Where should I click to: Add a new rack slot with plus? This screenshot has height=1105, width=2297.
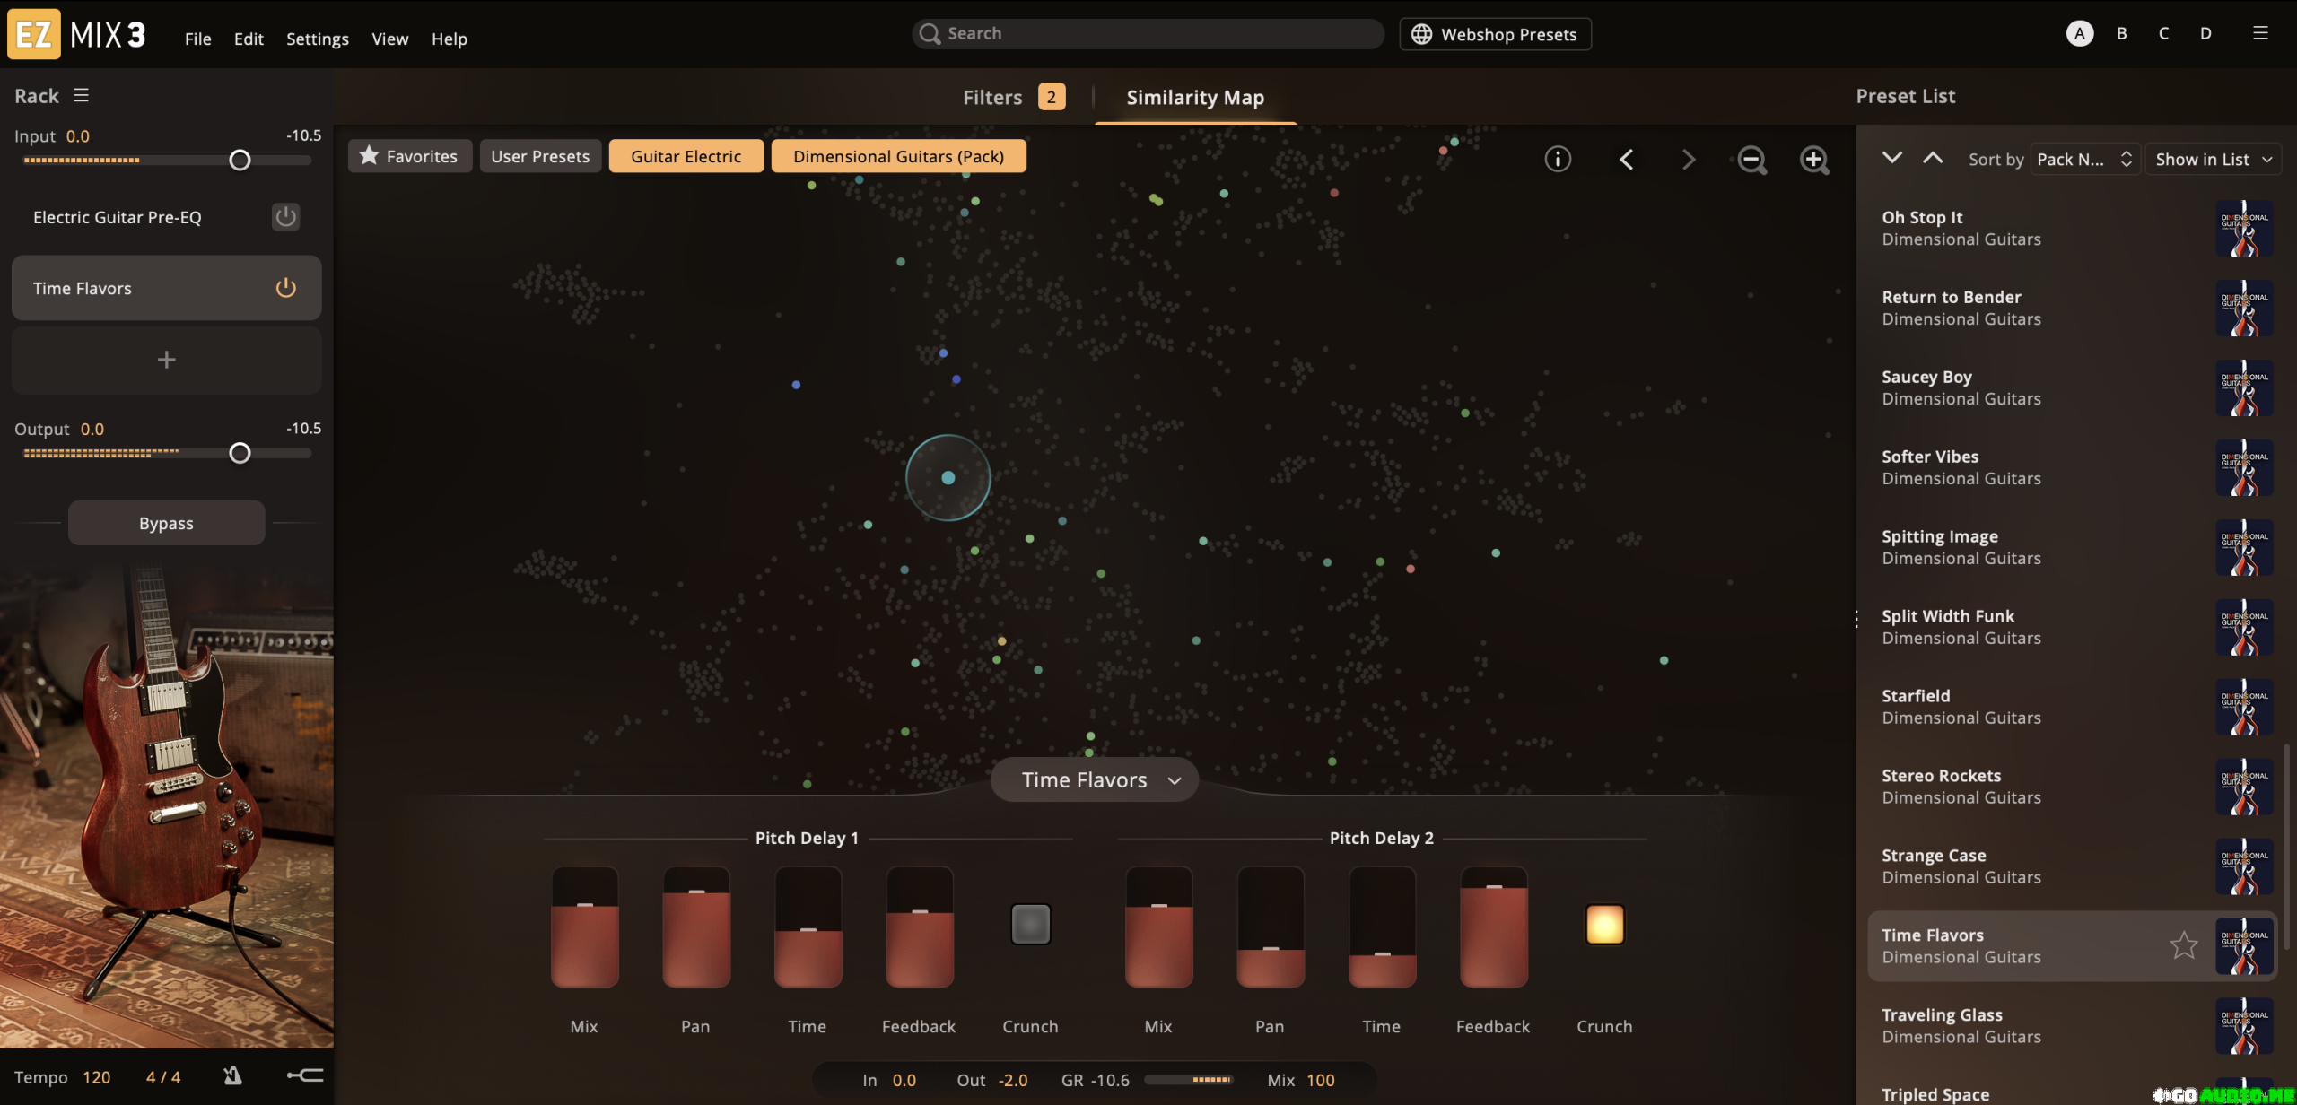click(167, 360)
